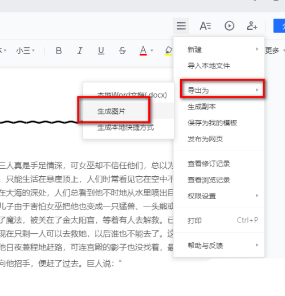Screen dimensions: 285x296
Task: Click the blue share button
Action: point(279,26)
